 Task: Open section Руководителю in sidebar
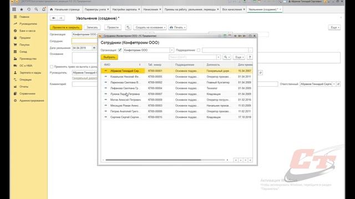(x=28, y=24)
